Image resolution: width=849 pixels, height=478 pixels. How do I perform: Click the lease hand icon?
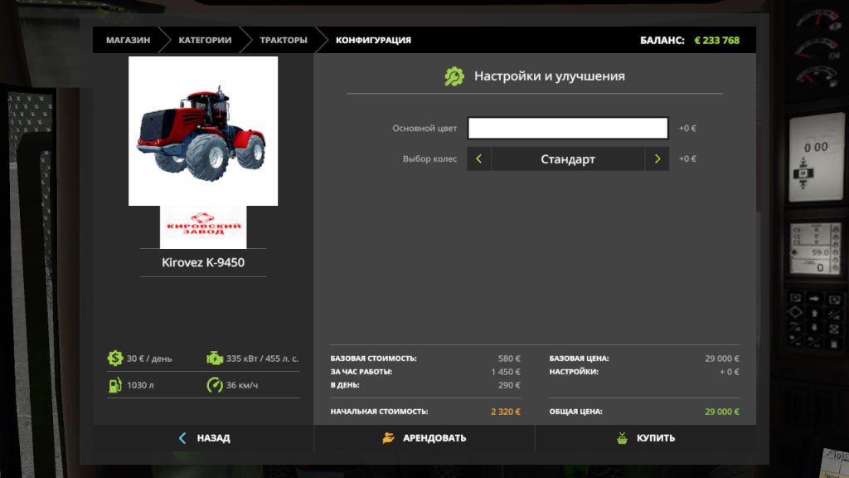point(389,438)
